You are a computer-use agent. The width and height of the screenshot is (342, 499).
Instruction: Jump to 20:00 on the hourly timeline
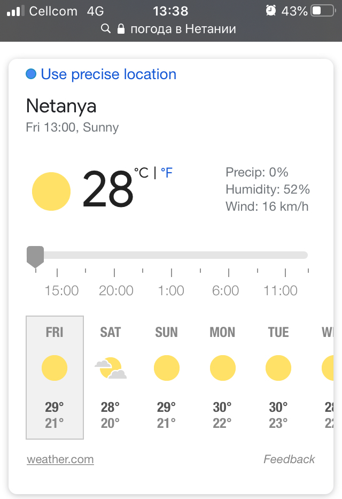click(x=116, y=290)
